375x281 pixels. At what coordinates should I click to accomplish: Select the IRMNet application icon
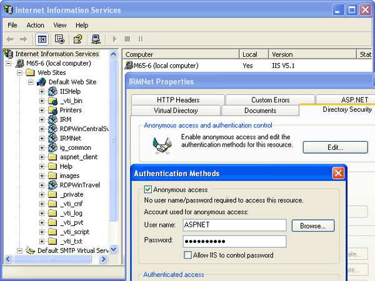tap(52, 138)
